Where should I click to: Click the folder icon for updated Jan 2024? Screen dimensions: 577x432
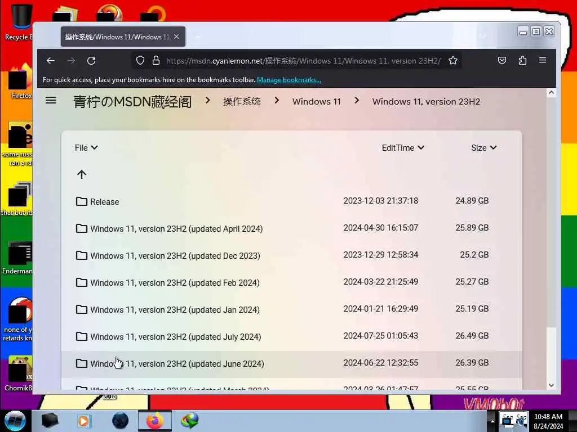pyautogui.click(x=81, y=310)
